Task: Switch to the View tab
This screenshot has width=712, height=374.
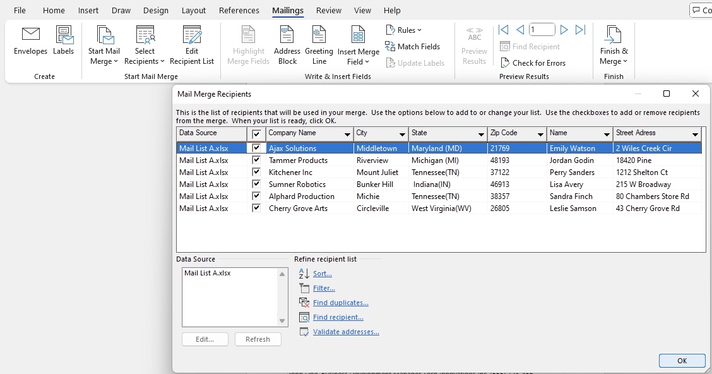Action: click(x=362, y=10)
